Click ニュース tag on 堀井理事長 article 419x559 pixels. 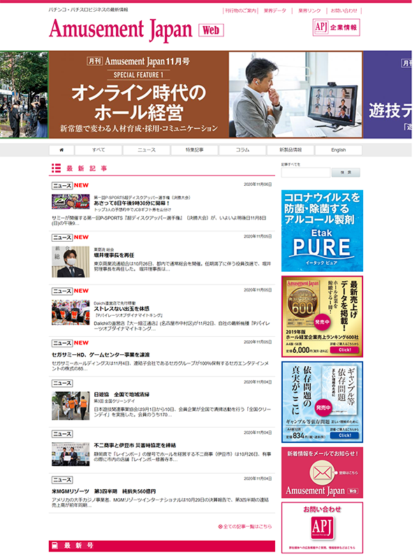(x=62, y=238)
